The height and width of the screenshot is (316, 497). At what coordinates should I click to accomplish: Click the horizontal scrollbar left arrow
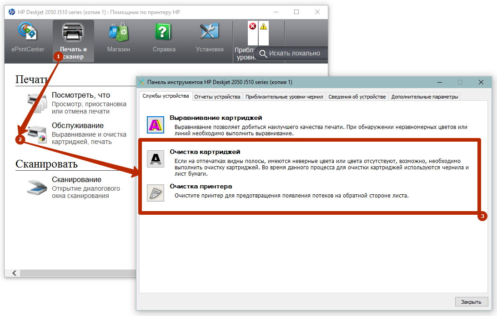14,273
